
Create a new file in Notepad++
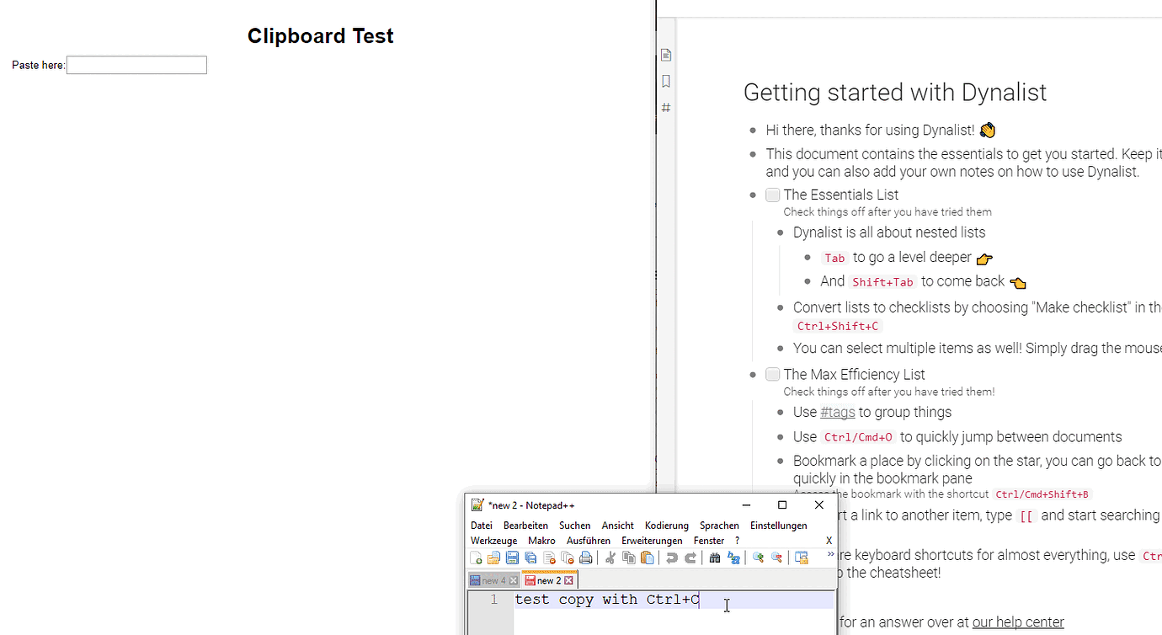tap(477, 558)
